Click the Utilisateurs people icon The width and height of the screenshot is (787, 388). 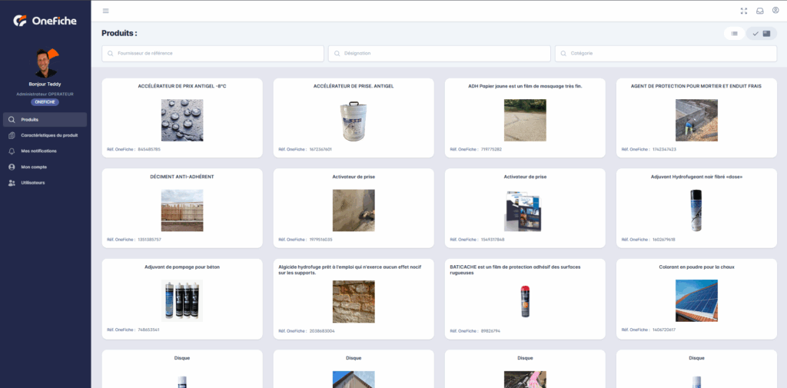[12, 183]
